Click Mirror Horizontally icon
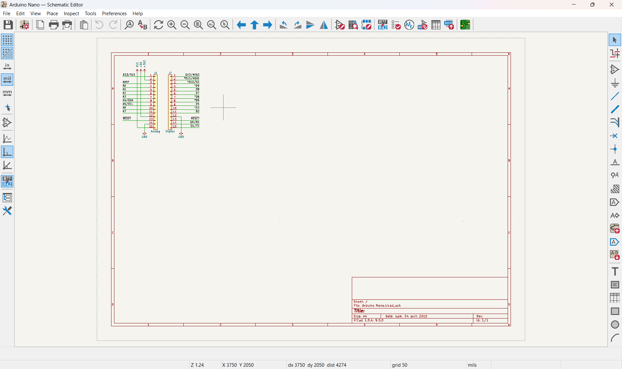The height and width of the screenshot is (369, 622). pos(324,25)
